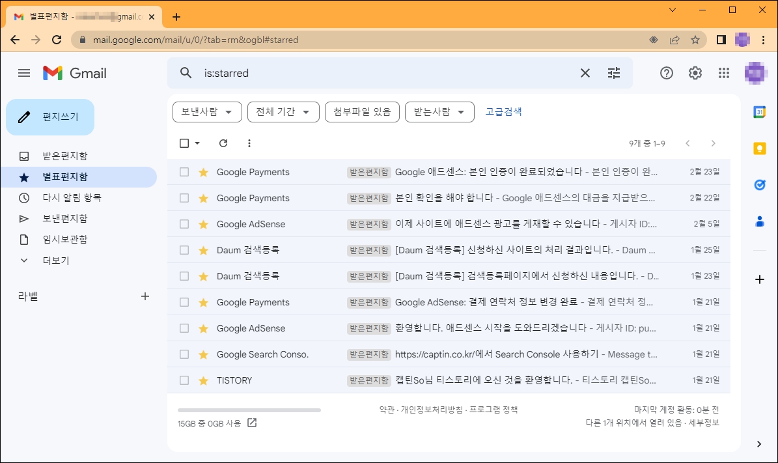This screenshot has height=463, width=778.
Task: Open Google Calendar side panel
Action: pyautogui.click(x=760, y=111)
